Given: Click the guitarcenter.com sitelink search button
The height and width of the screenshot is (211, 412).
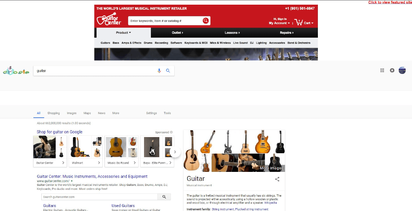Looking at the screenshot, I should click(164, 197).
